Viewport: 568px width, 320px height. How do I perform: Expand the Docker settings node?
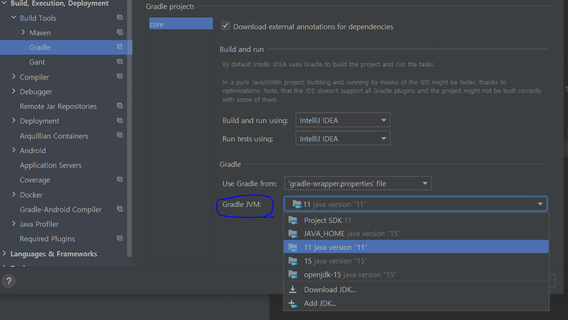14,195
